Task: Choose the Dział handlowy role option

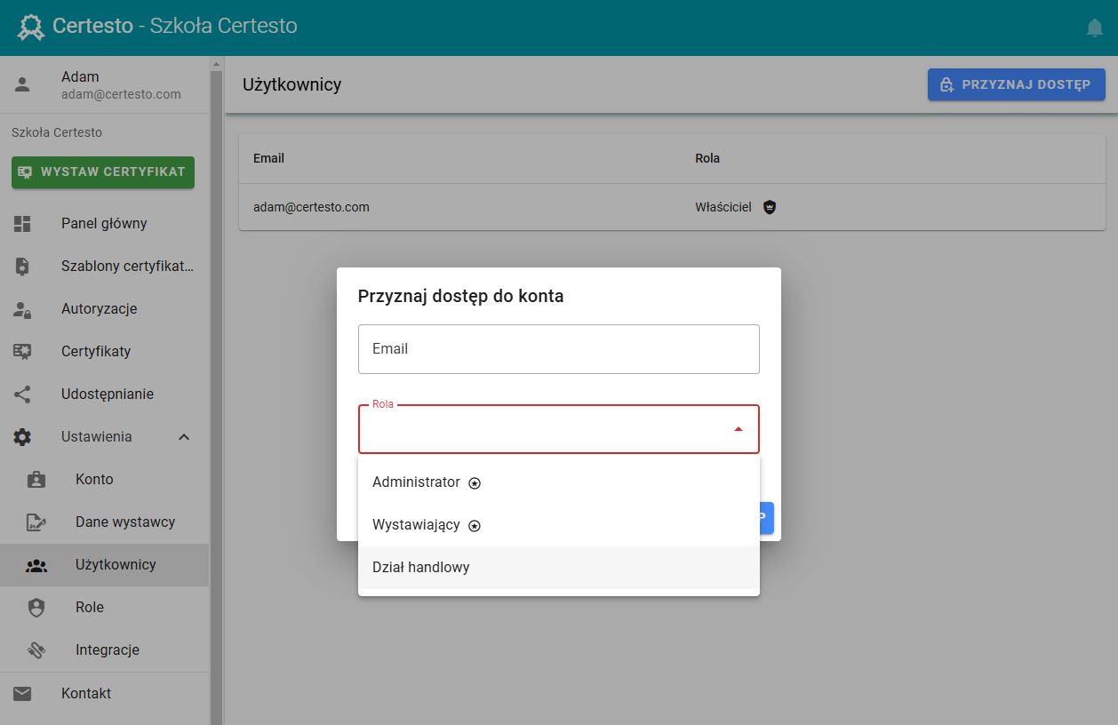Action: [559, 568]
